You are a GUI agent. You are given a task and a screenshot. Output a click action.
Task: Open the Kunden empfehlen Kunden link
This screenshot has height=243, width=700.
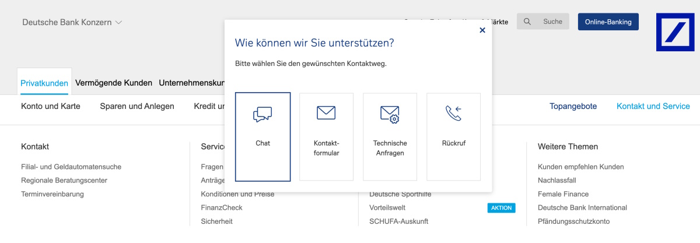tap(580, 167)
